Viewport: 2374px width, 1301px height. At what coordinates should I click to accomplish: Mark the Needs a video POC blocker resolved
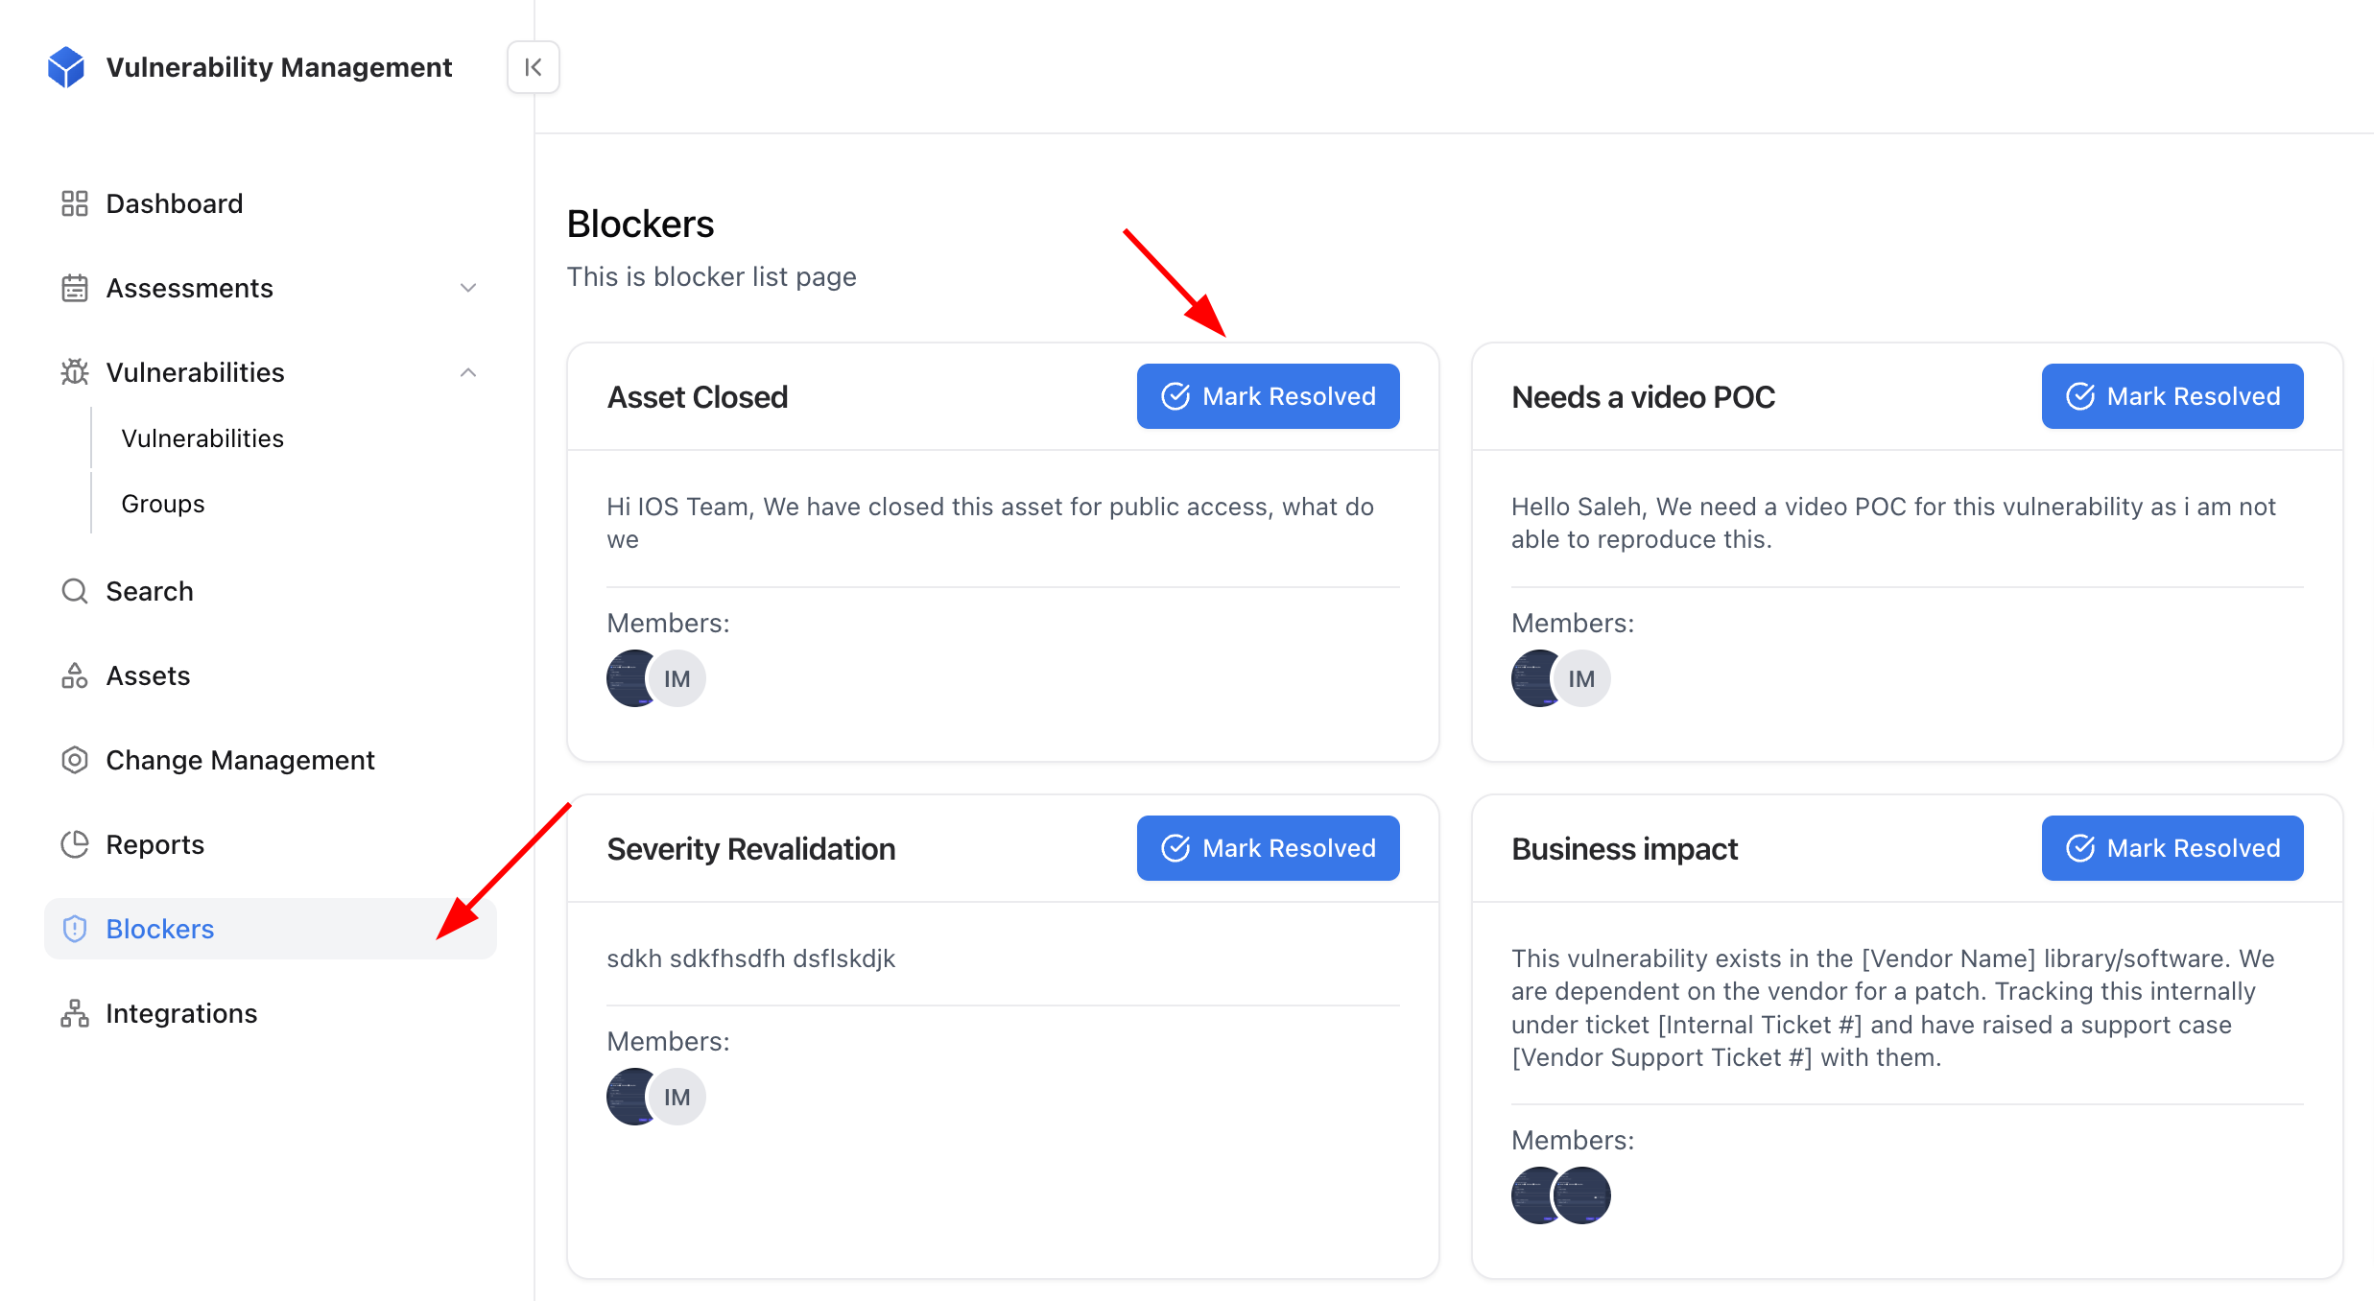pyautogui.click(x=2172, y=395)
